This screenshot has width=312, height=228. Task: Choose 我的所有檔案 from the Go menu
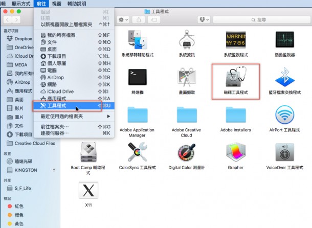(74, 35)
